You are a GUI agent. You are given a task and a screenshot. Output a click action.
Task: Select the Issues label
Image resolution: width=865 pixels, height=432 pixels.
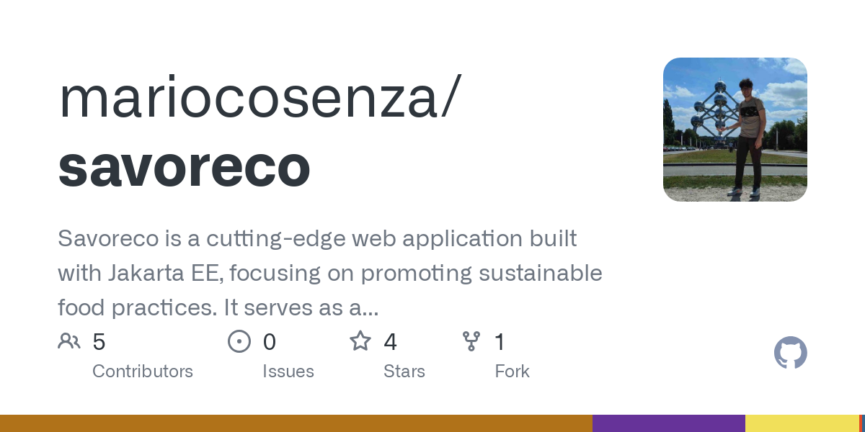[x=288, y=372]
